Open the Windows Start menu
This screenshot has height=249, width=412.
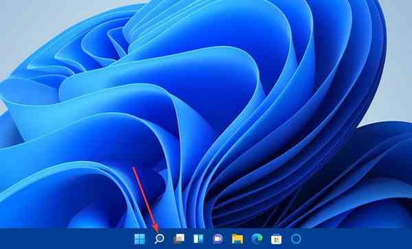pyautogui.click(x=139, y=239)
